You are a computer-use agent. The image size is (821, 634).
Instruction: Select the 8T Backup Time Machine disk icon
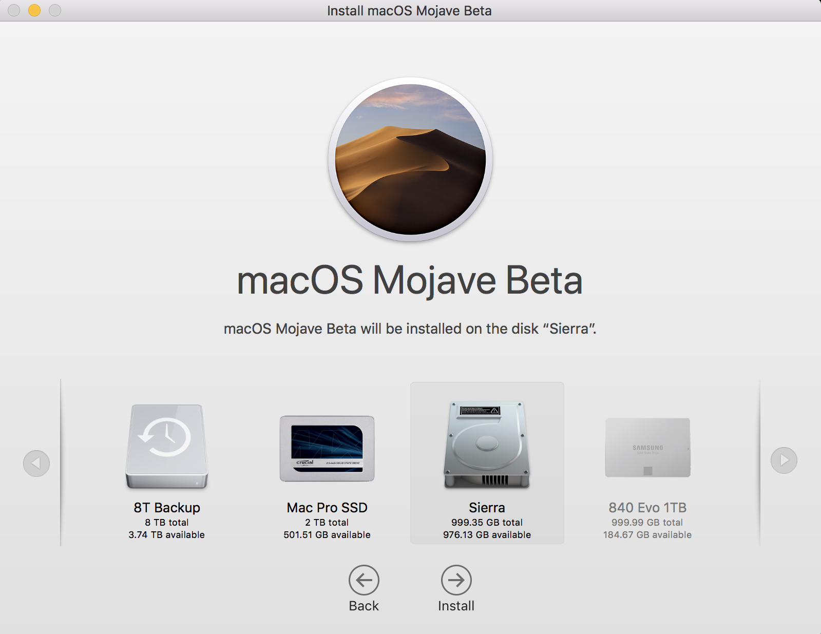(x=167, y=446)
